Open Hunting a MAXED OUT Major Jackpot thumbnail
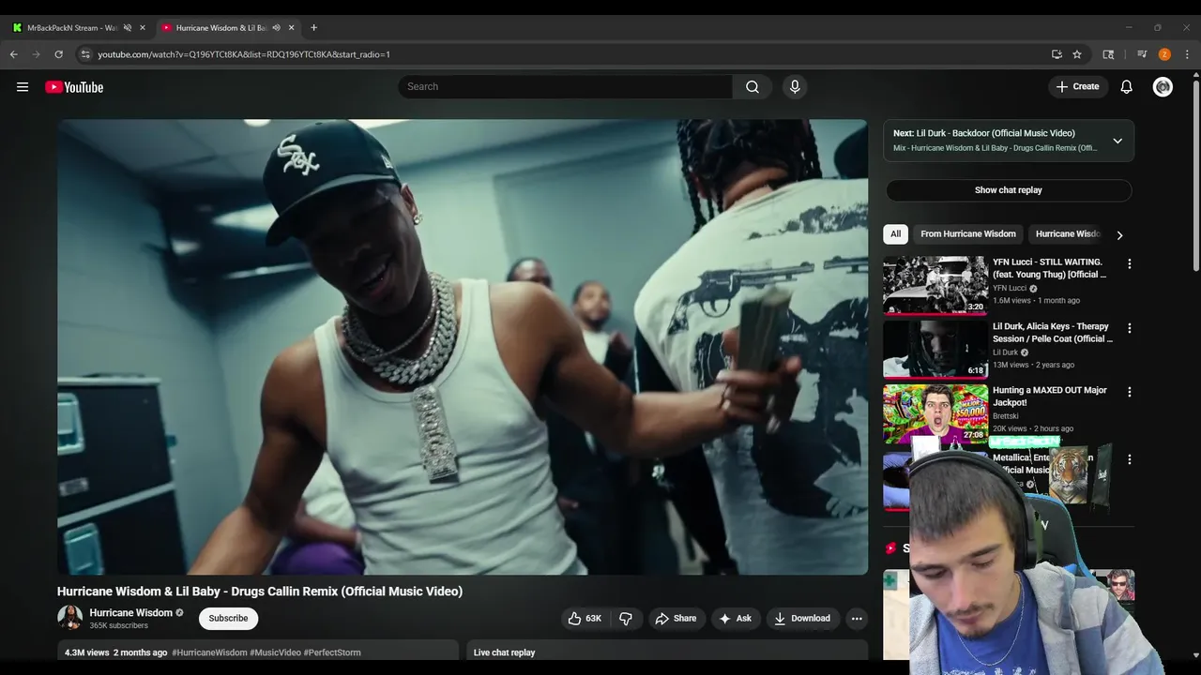The height and width of the screenshot is (675, 1201). (935, 412)
